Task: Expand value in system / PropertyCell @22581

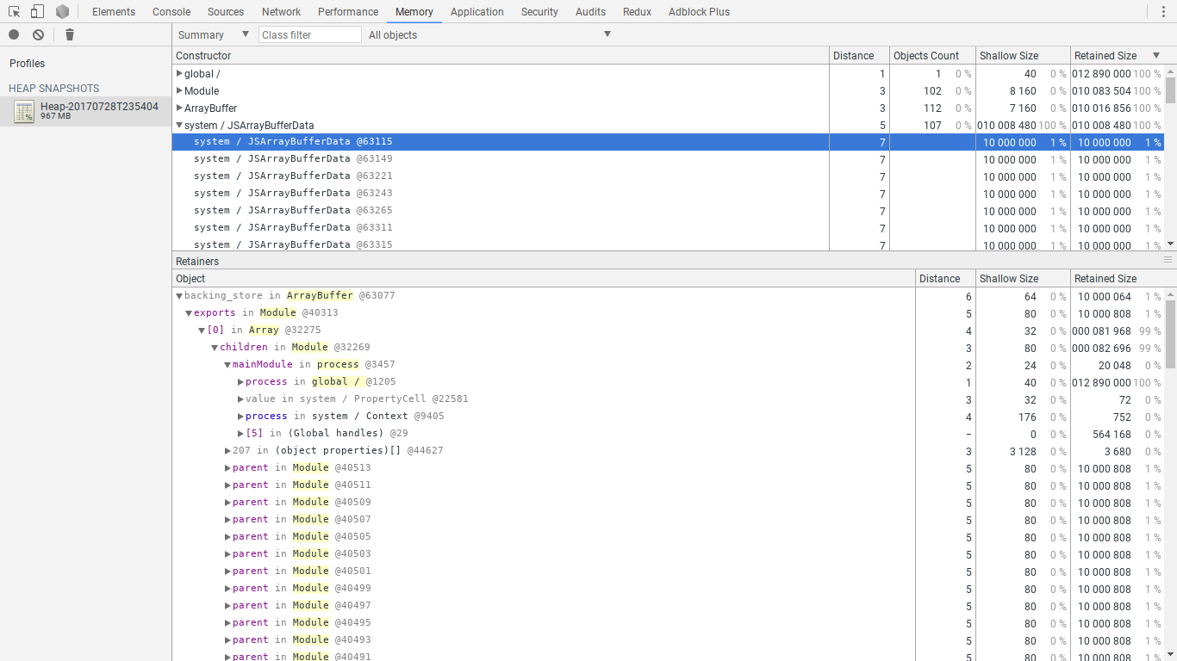Action: pyautogui.click(x=240, y=398)
